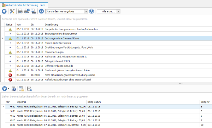The width and height of the screenshot is (212, 128).
Task: Click the print icon in top toolbar
Action: click(20, 11)
